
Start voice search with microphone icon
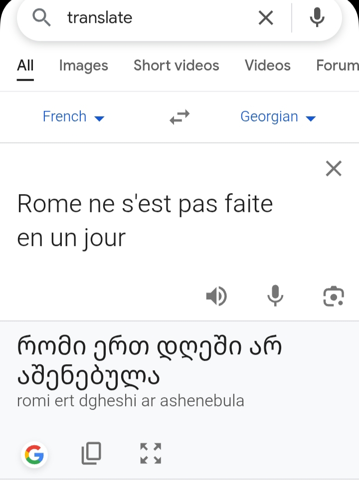click(317, 18)
